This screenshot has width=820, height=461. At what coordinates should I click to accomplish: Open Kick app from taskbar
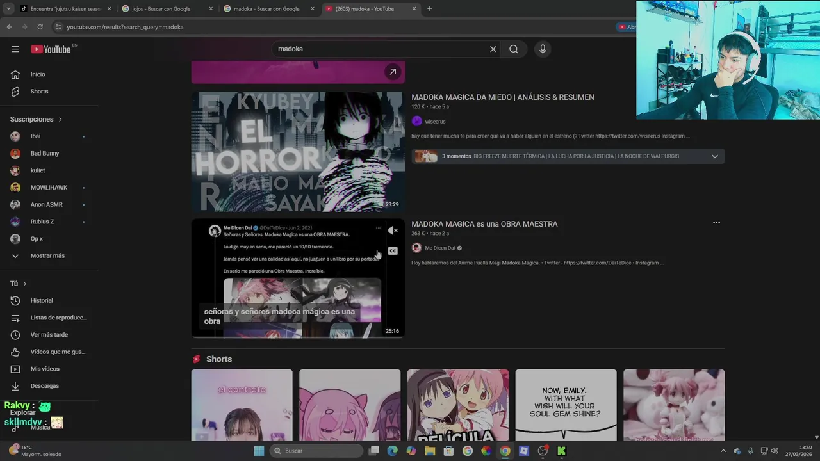pyautogui.click(x=561, y=451)
